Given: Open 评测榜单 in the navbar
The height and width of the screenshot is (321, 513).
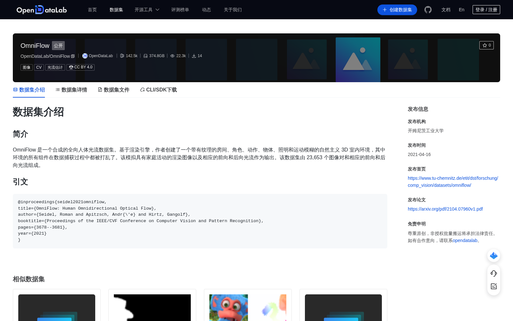Looking at the screenshot, I should [180, 10].
